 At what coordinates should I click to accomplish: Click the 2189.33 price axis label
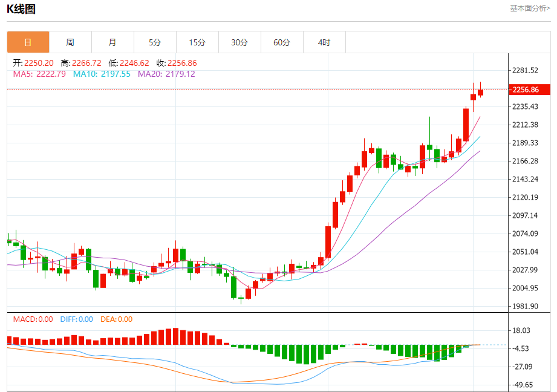(525, 143)
